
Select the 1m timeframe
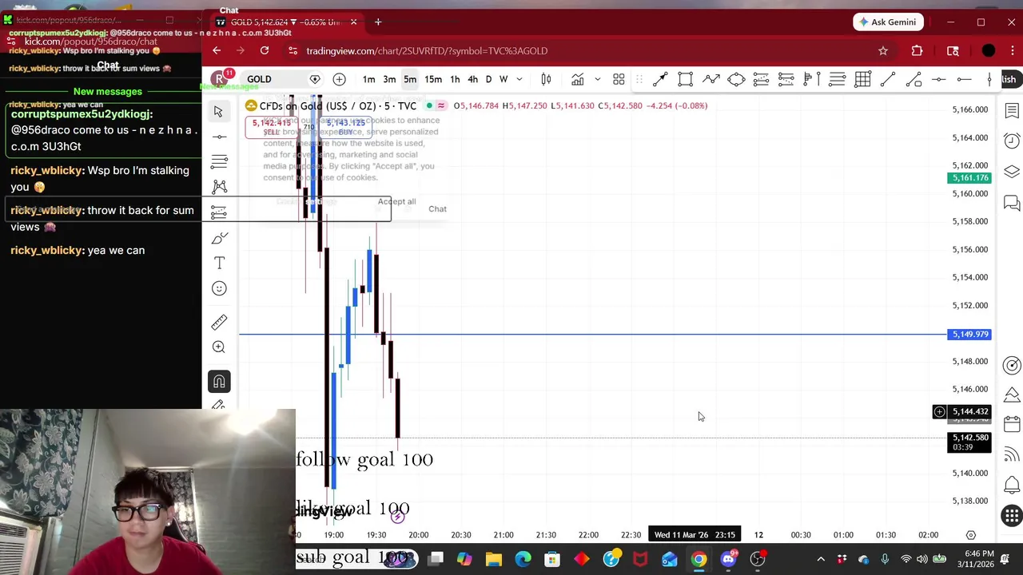point(368,79)
